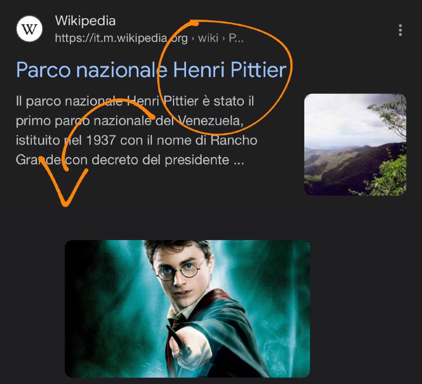The width and height of the screenshot is (422, 384).
Task: Tap the image of the boy with wand
Action: coord(188,309)
